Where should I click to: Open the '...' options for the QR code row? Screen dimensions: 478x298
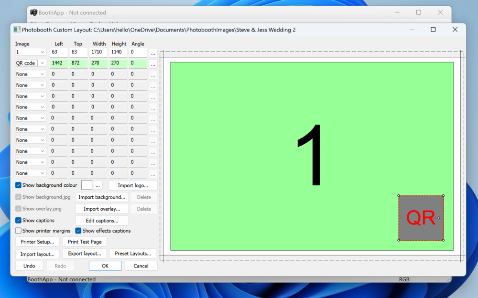click(x=153, y=63)
